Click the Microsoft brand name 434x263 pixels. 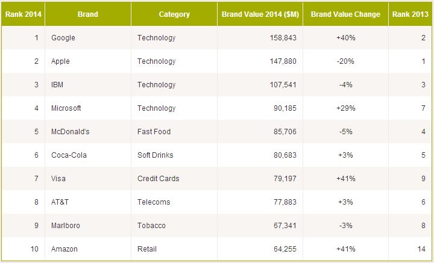coord(66,108)
